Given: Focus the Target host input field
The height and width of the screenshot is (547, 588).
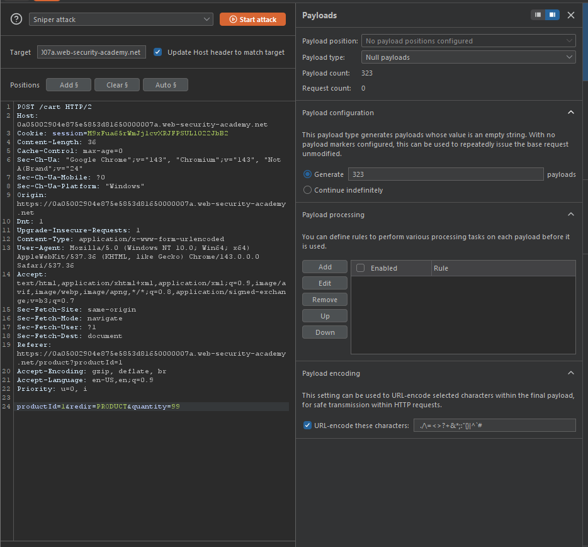Looking at the screenshot, I should [91, 52].
